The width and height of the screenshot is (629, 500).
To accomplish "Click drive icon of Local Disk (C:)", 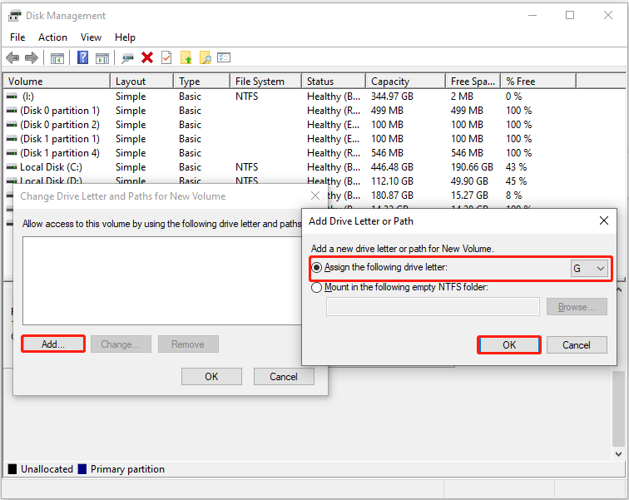I will tap(12, 166).
